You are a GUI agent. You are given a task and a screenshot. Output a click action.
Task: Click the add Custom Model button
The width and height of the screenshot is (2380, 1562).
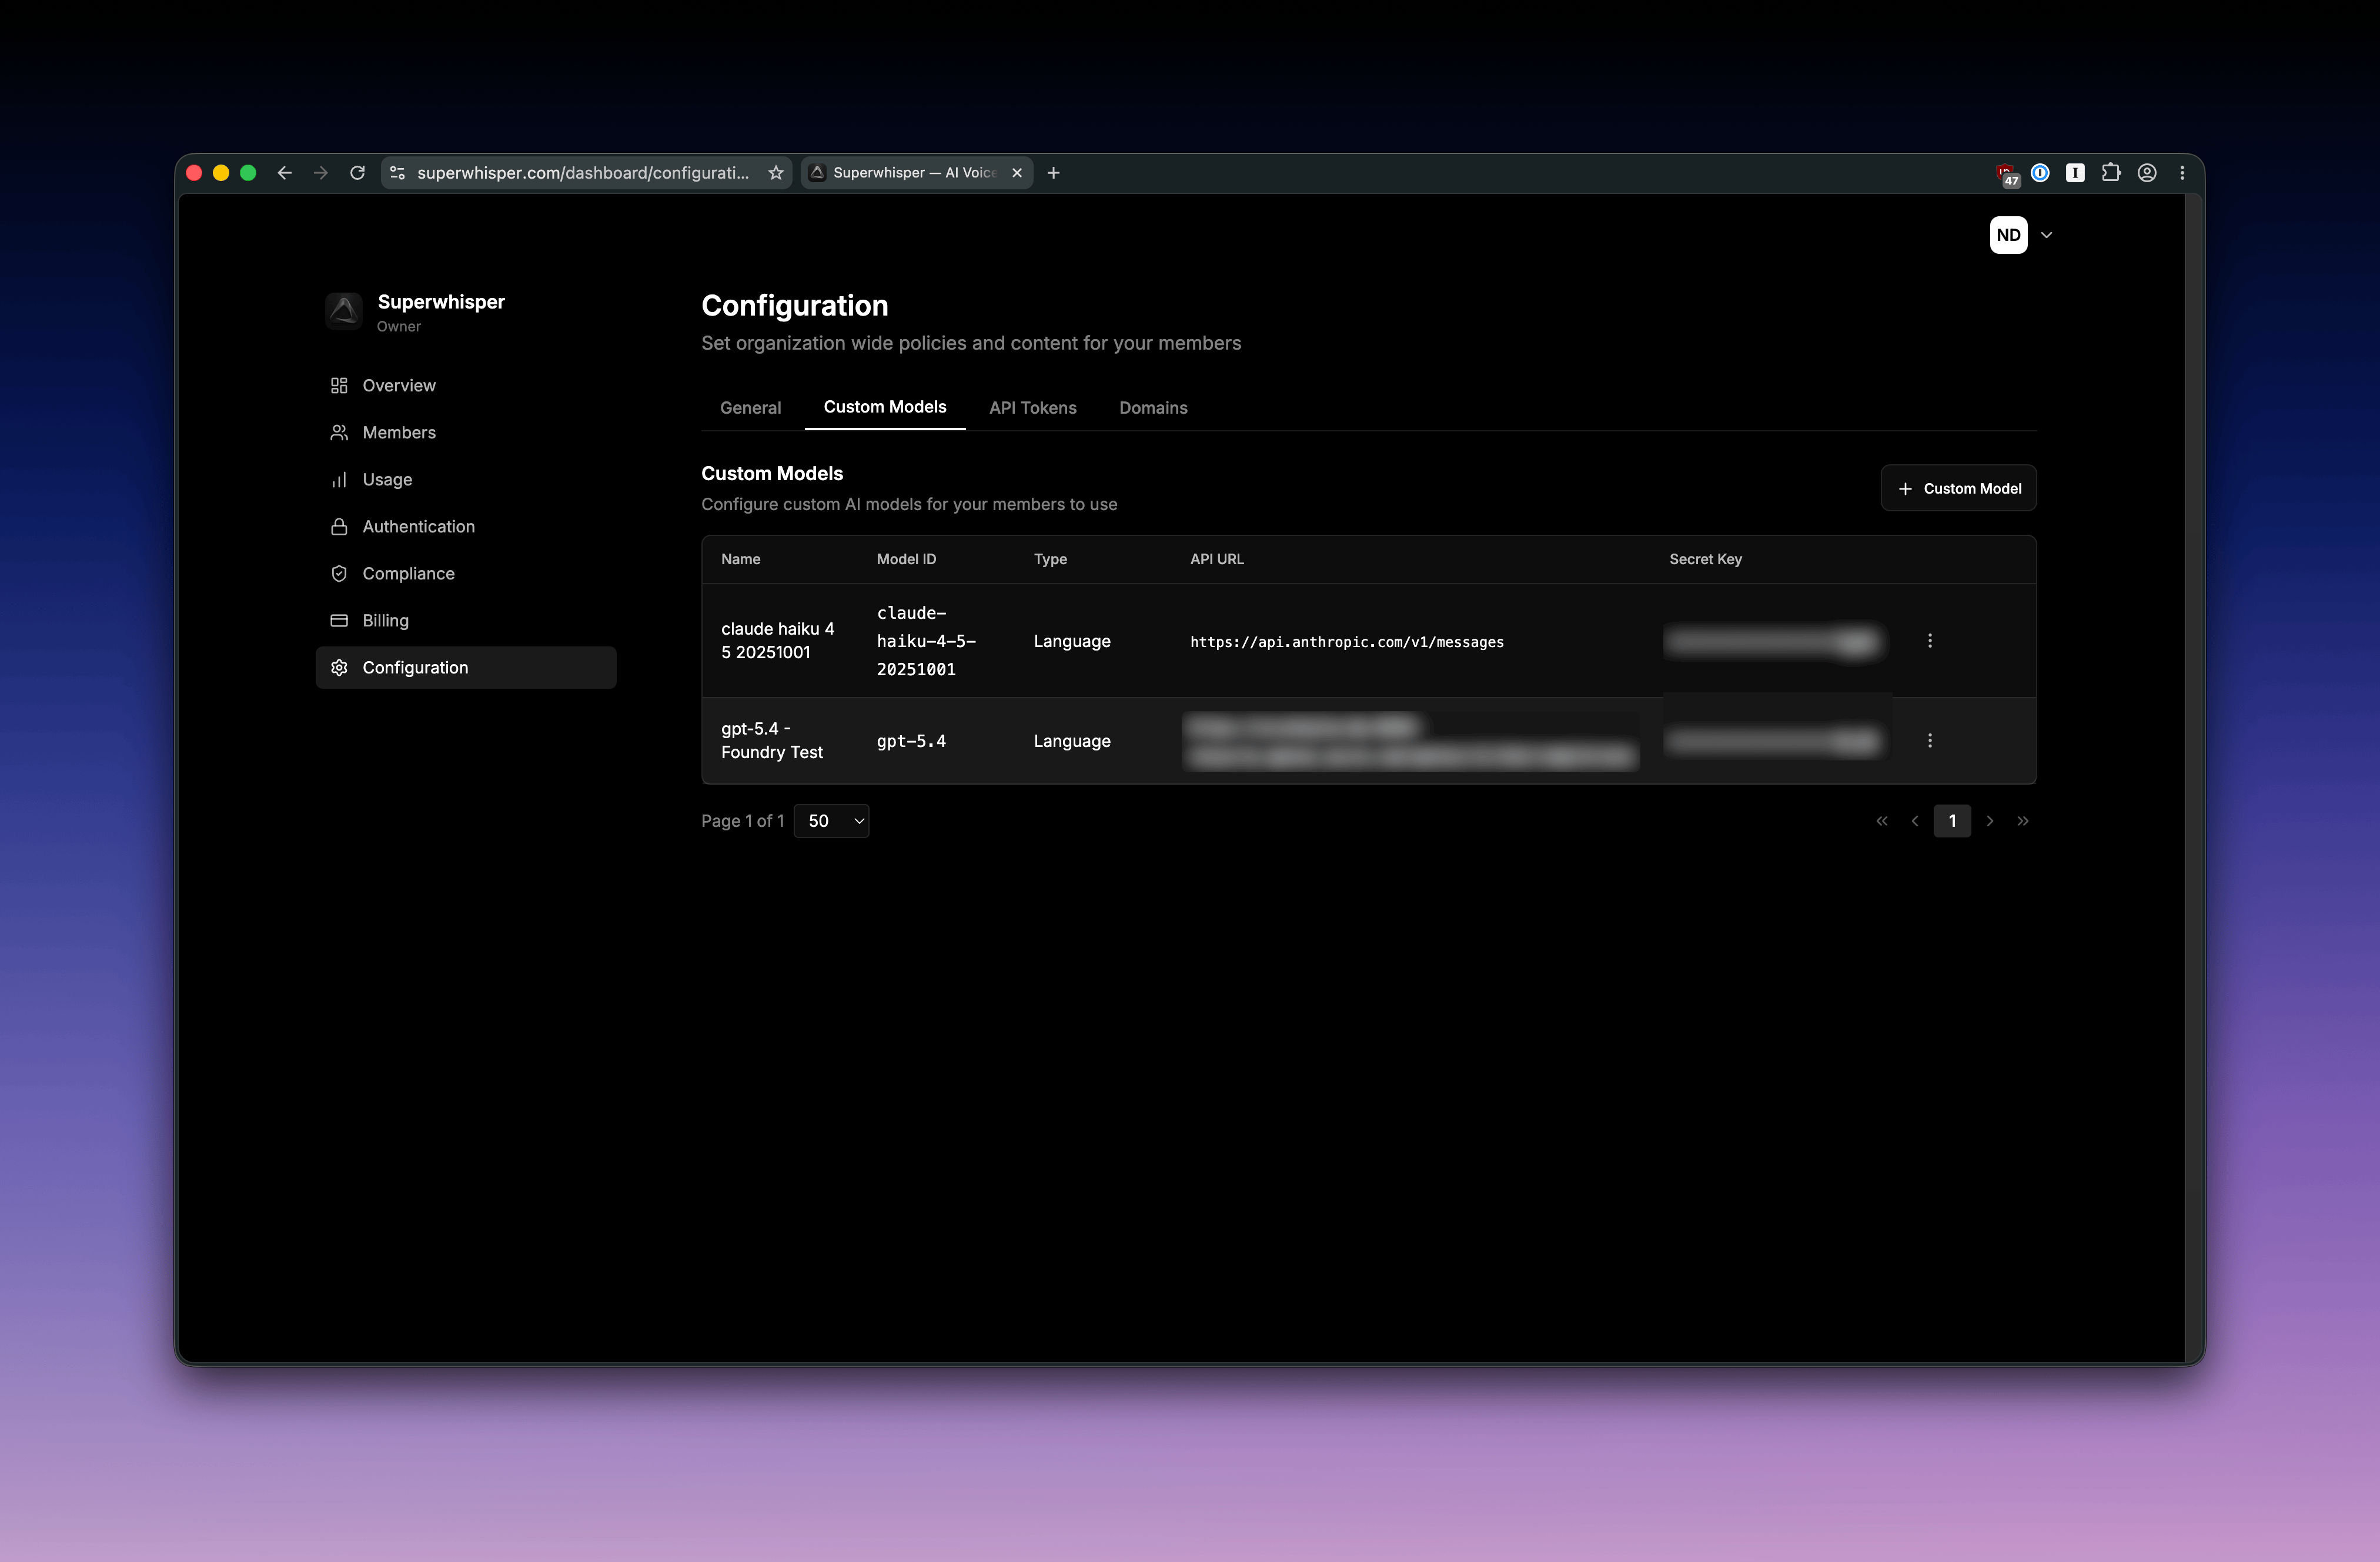(1958, 489)
